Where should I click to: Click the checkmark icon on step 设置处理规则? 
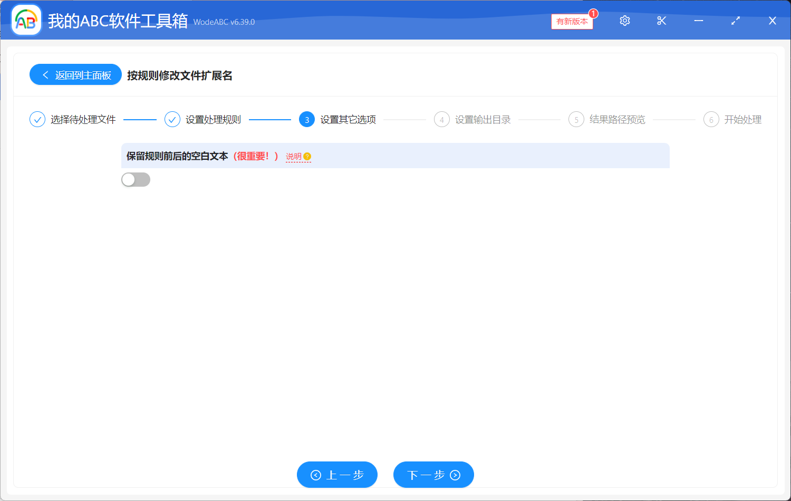172,119
